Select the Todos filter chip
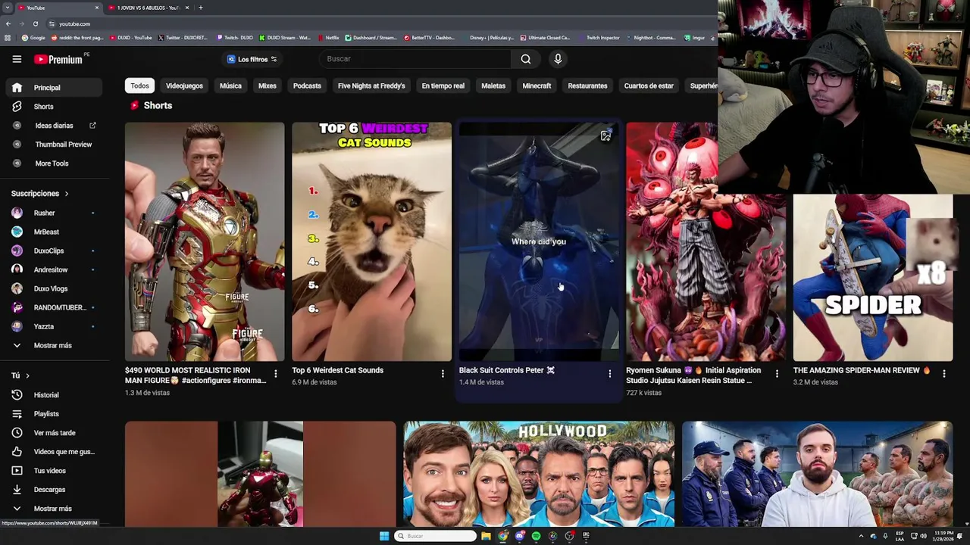This screenshot has width=970, height=545. point(139,86)
